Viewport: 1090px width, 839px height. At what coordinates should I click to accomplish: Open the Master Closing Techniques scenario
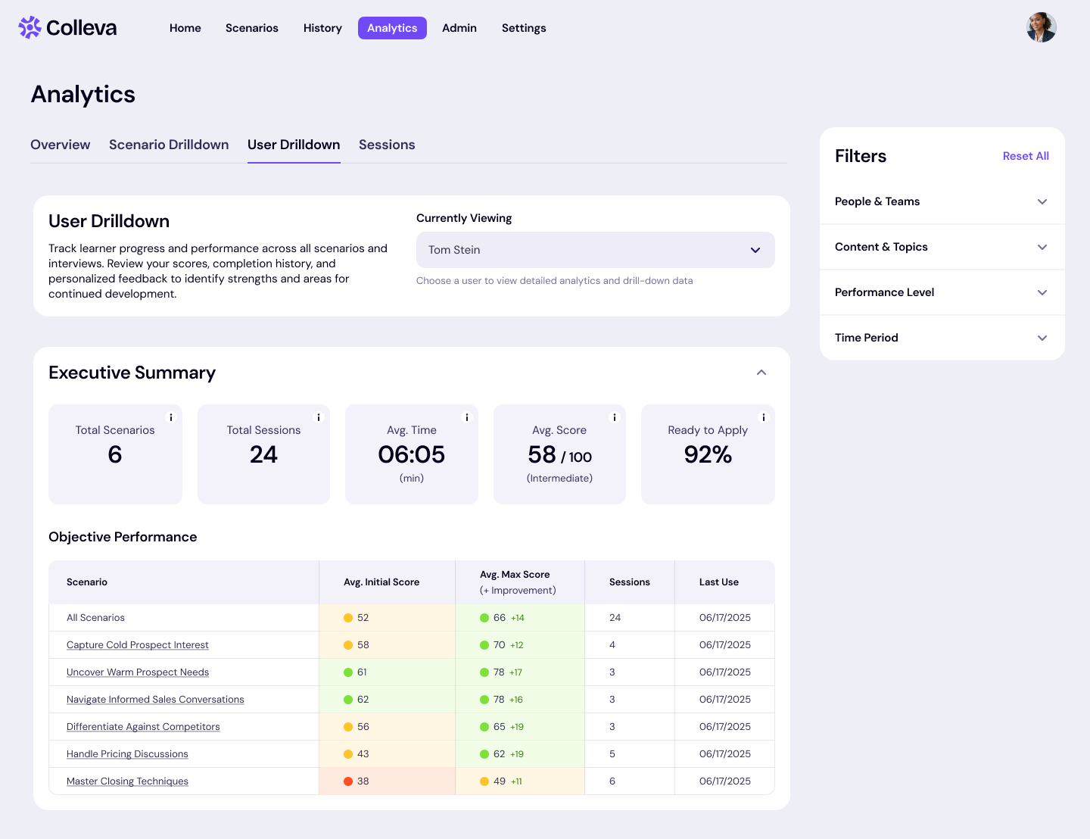127,781
